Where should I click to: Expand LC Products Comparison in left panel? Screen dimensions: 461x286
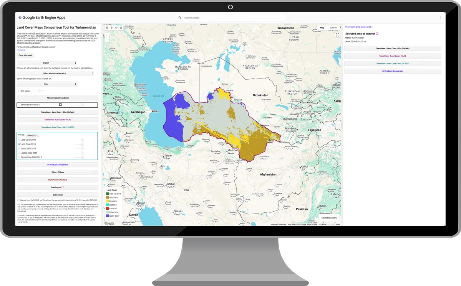coord(58,164)
